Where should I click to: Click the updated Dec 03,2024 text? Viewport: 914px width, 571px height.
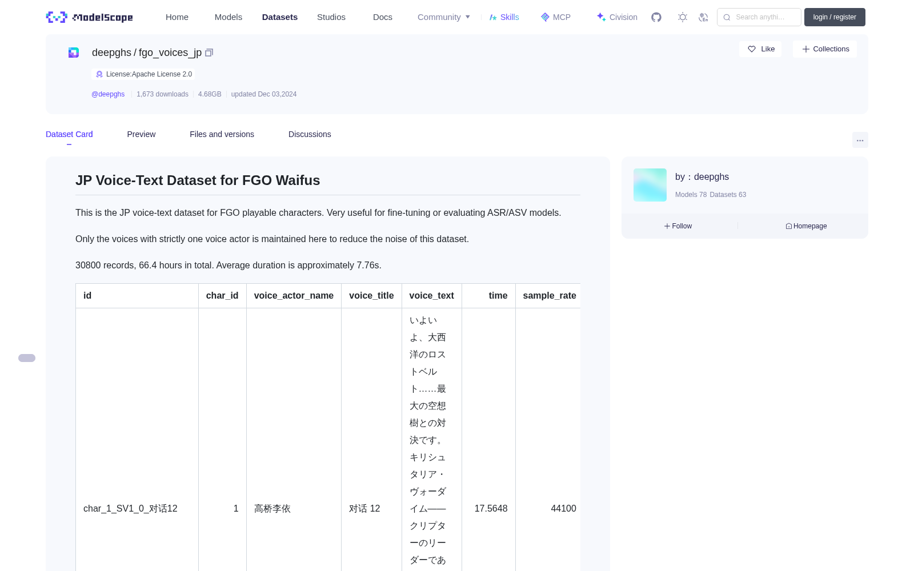(x=264, y=94)
